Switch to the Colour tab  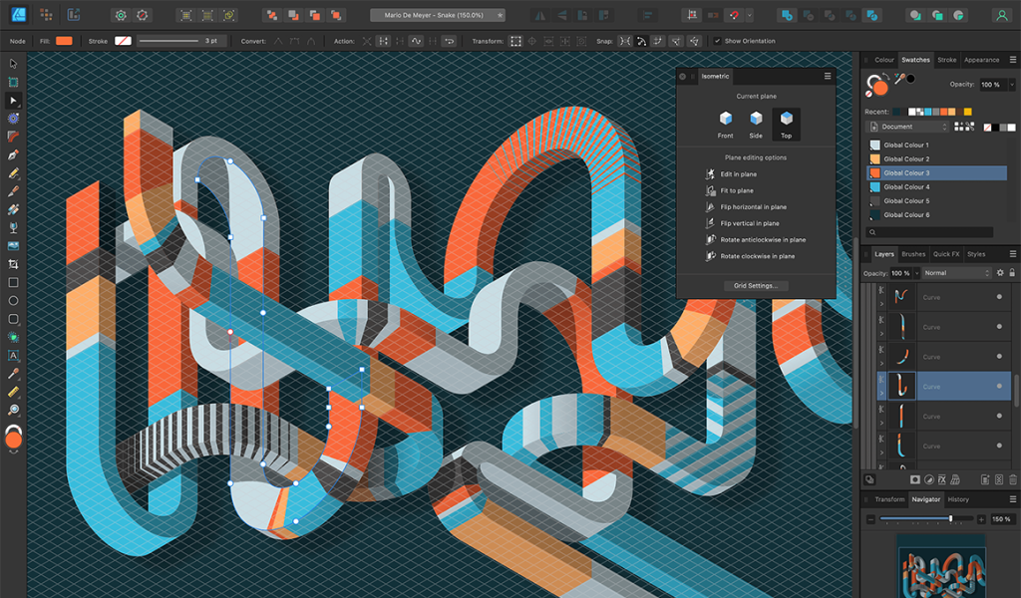click(884, 60)
